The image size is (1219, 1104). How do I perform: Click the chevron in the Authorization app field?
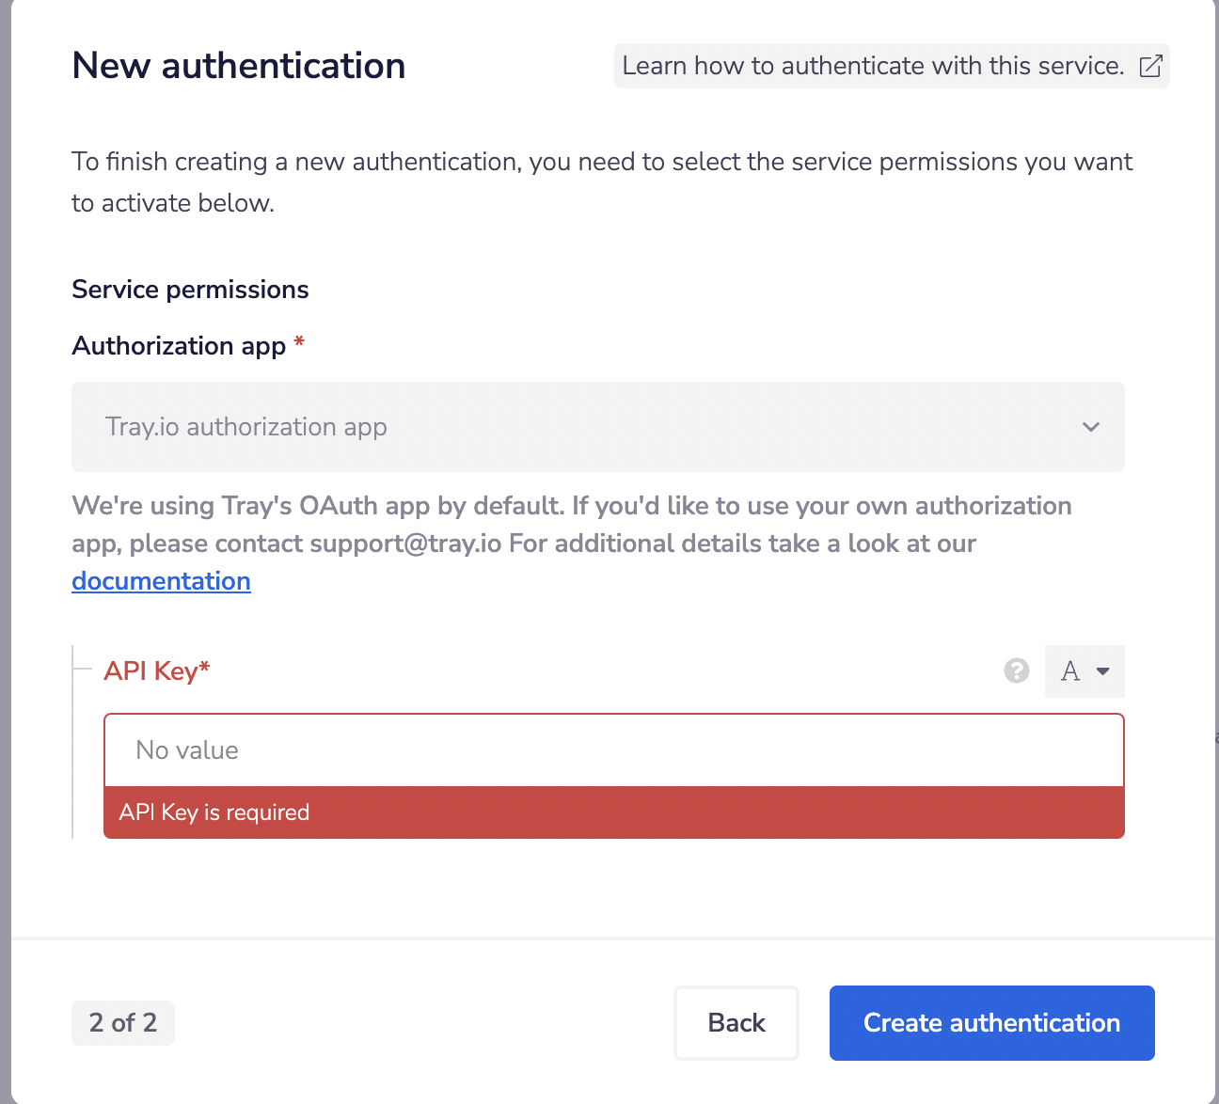pyautogui.click(x=1091, y=427)
